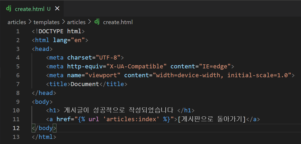The width and height of the screenshot is (301, 144).
Task: Open the 'articles' breadcrumb after templates
Action: pos(76,22)
